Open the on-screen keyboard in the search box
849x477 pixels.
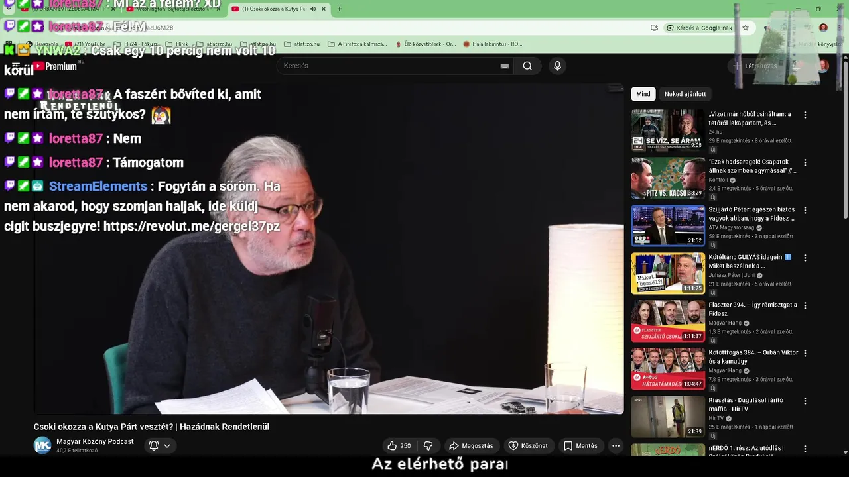tap(505, 66)
